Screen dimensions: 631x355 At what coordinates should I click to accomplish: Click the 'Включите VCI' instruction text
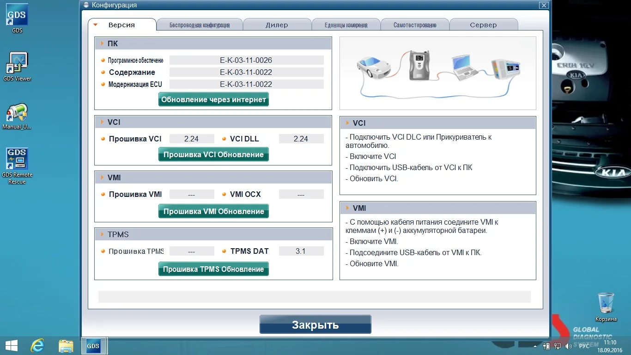(371, 156)
